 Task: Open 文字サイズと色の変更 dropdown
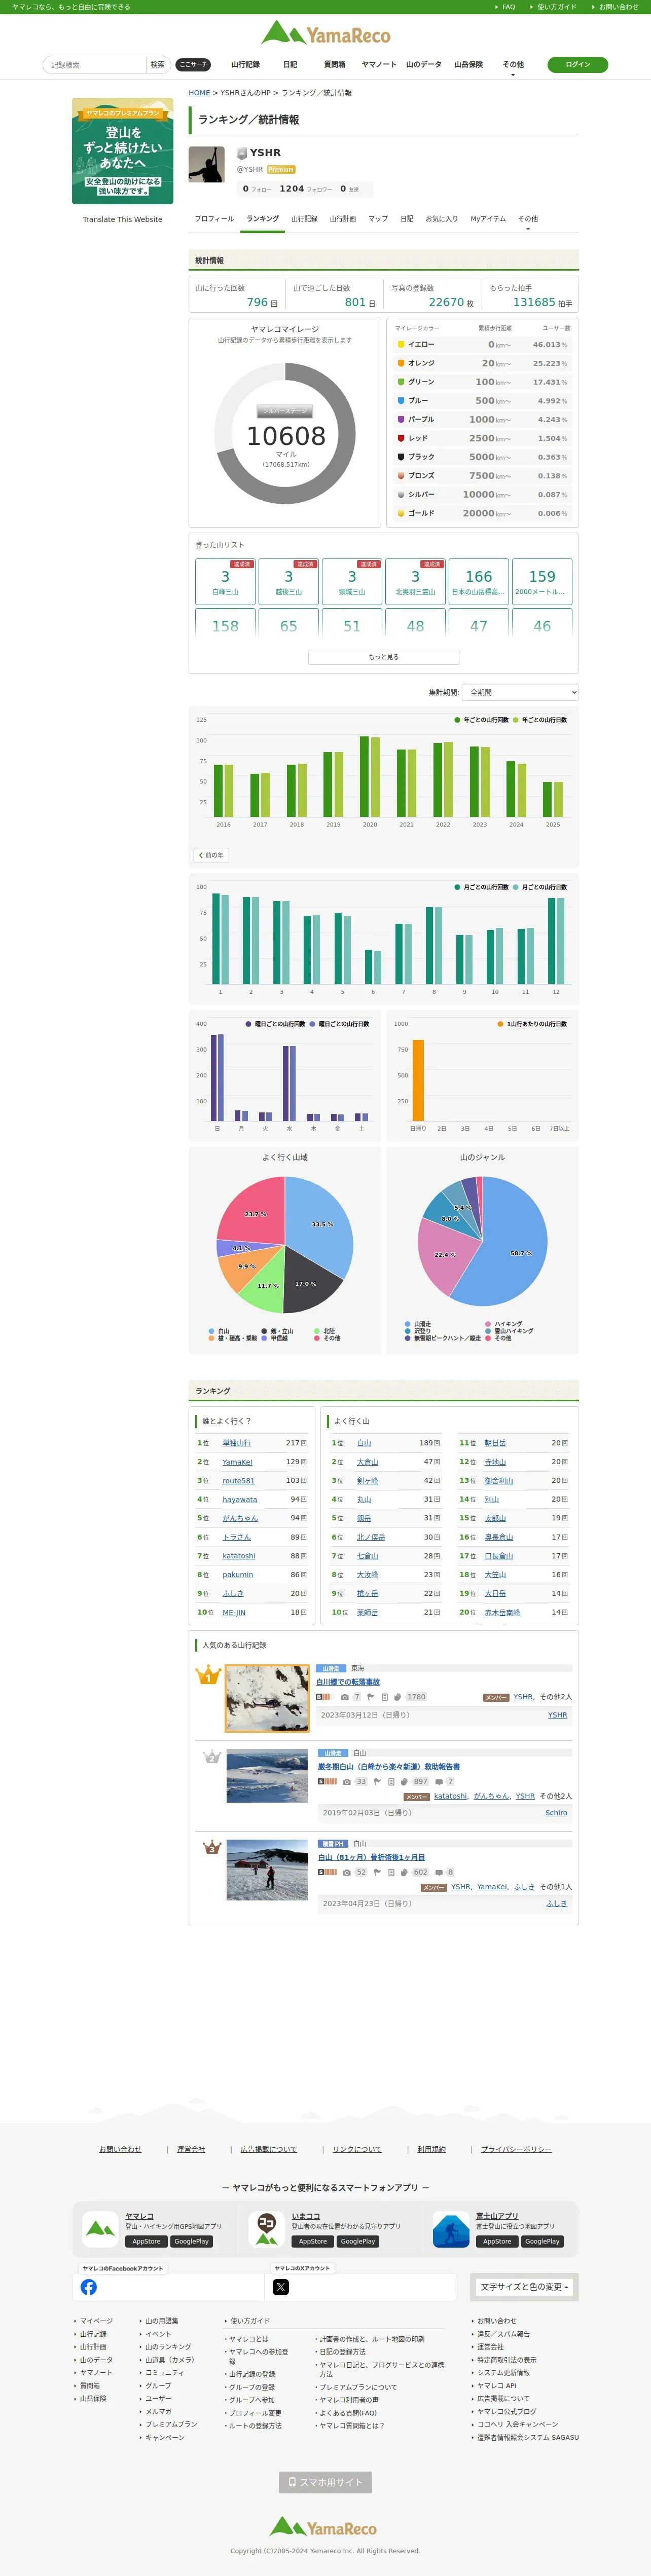pos(525,2286)
